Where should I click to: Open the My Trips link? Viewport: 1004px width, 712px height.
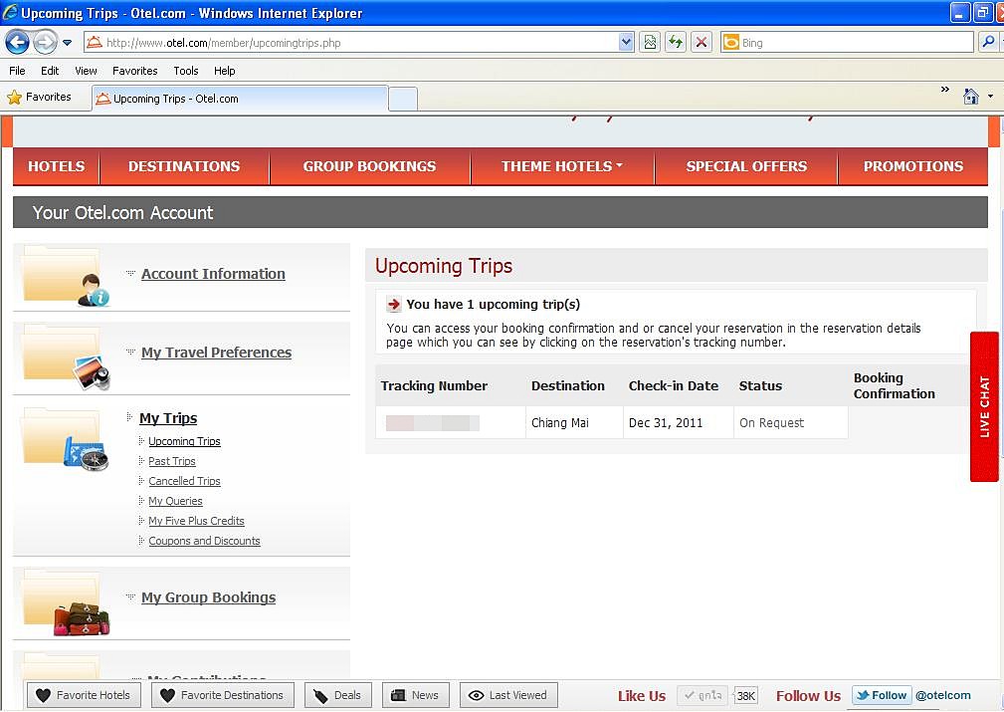point(168,418)
